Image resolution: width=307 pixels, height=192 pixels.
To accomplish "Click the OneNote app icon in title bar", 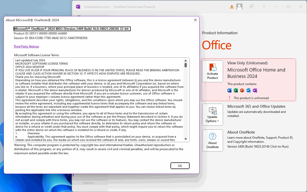I will [x=78, y=7].
